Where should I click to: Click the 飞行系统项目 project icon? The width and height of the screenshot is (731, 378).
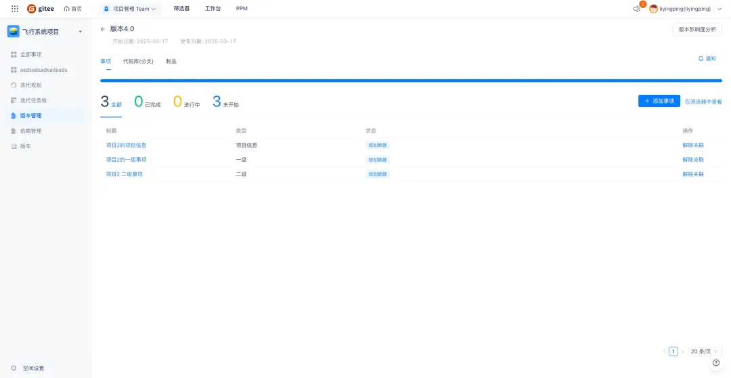[13, 31]
